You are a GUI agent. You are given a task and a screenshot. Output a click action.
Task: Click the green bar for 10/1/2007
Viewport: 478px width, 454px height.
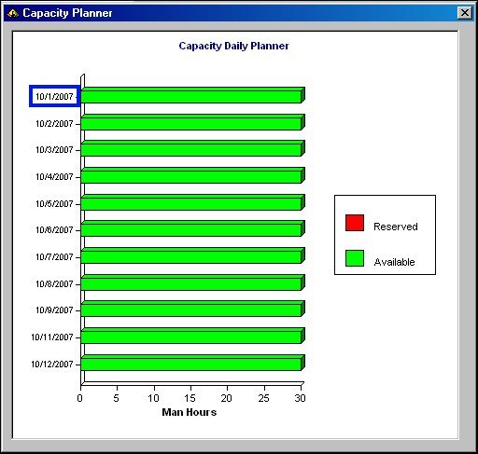(x=193, y=95)
